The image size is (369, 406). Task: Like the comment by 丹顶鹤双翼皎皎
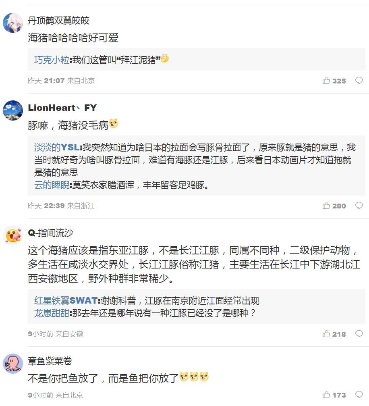326,81
